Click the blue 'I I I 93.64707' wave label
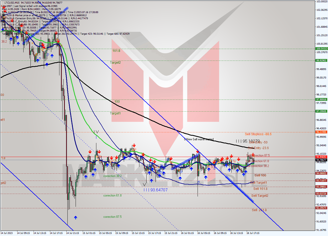 (156, 190)
